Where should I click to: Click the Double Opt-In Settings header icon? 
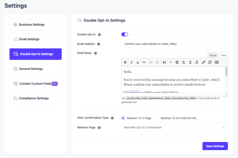(x=80, y=20)
